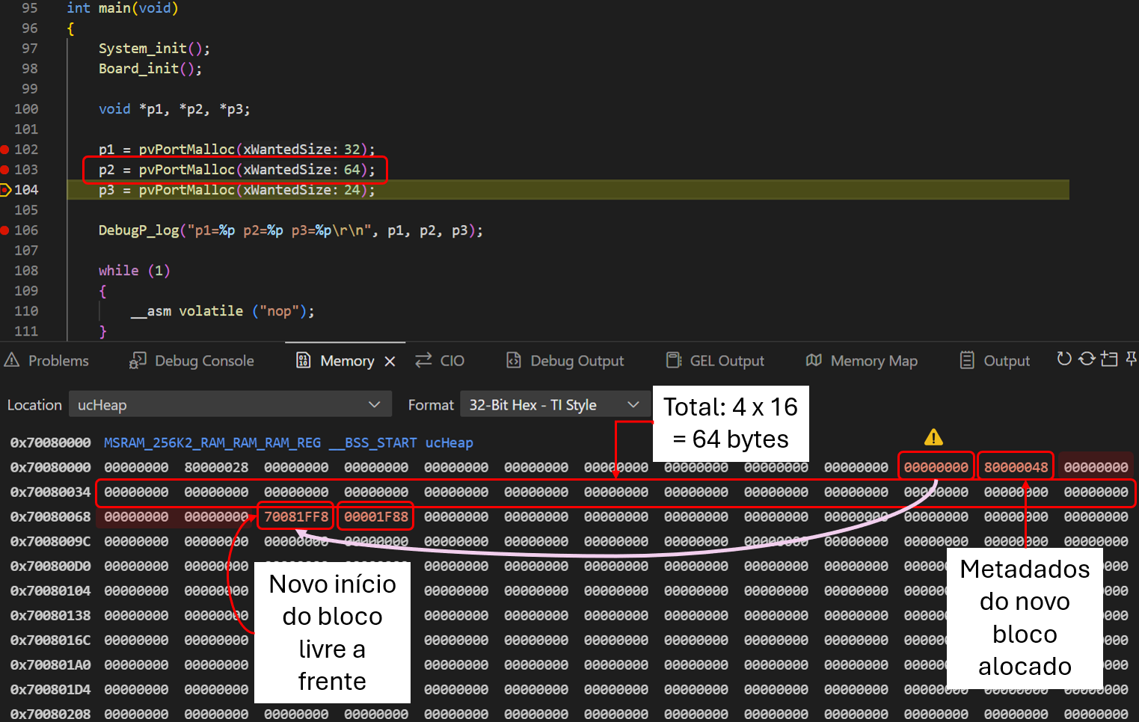Open the GEL Output tab
The height and width of the screenshot is (722, 1139).
click(716, 361)
